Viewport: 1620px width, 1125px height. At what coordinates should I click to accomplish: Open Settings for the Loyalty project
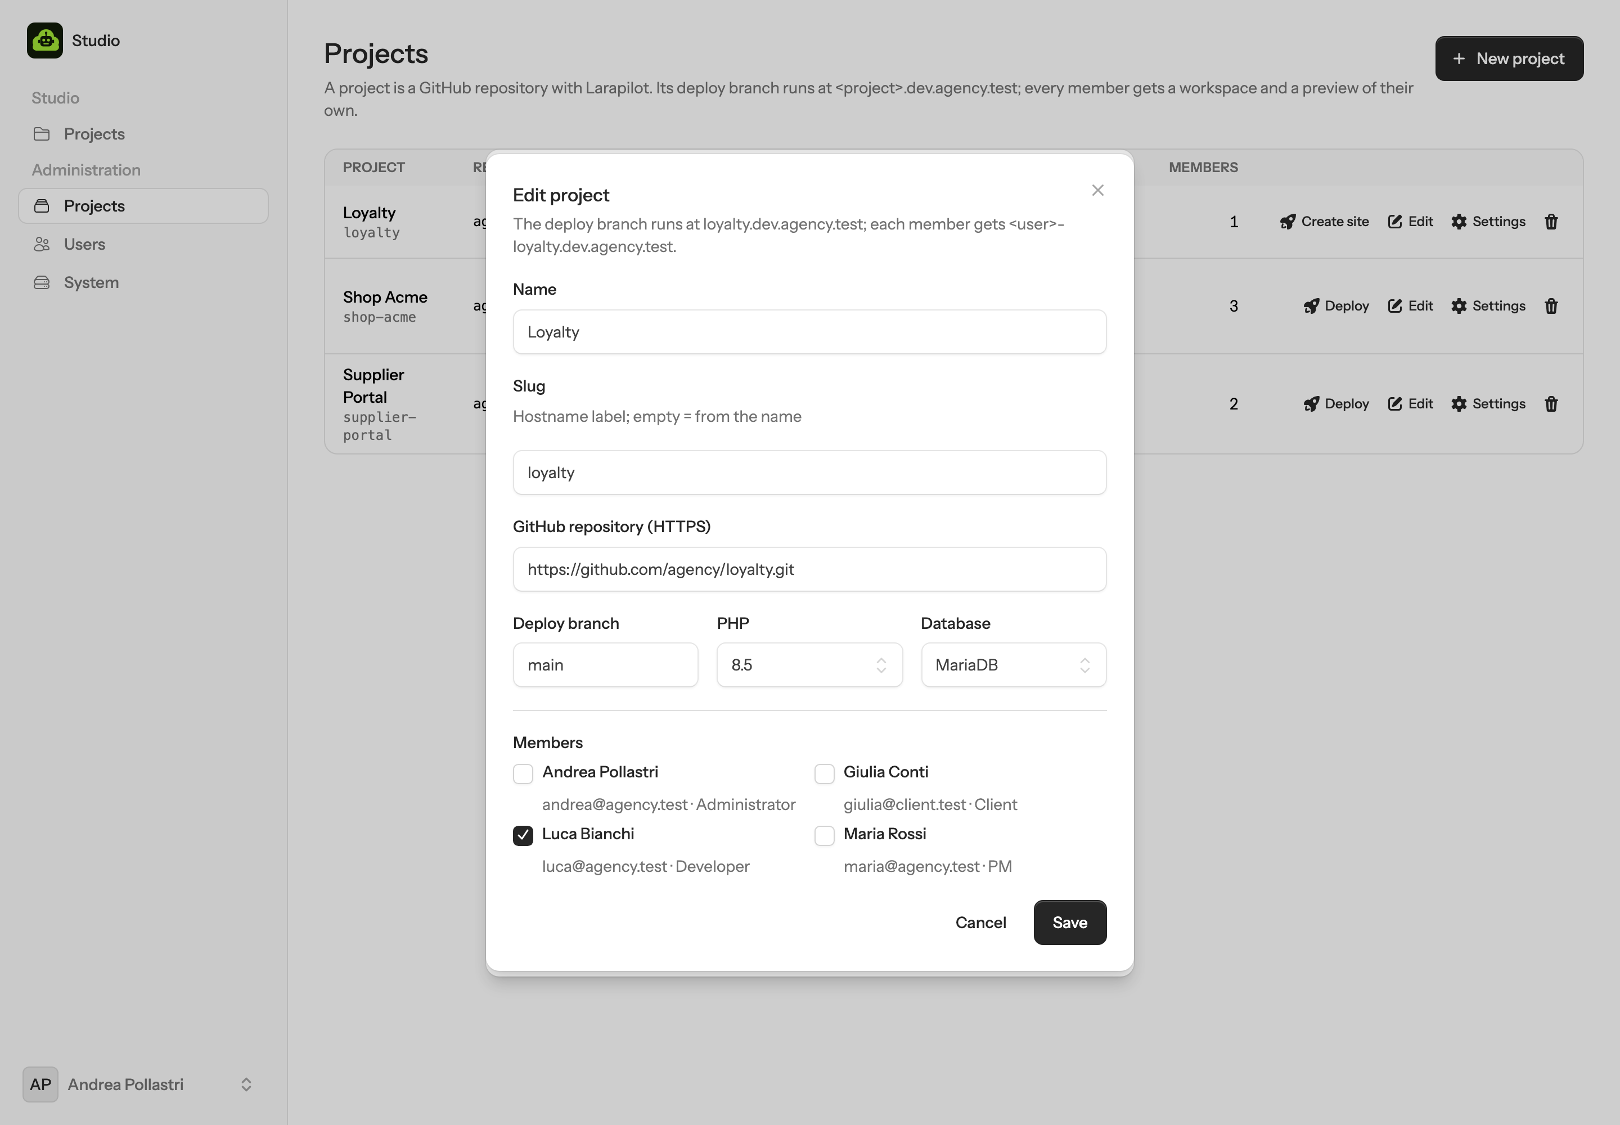[1488, 222]
